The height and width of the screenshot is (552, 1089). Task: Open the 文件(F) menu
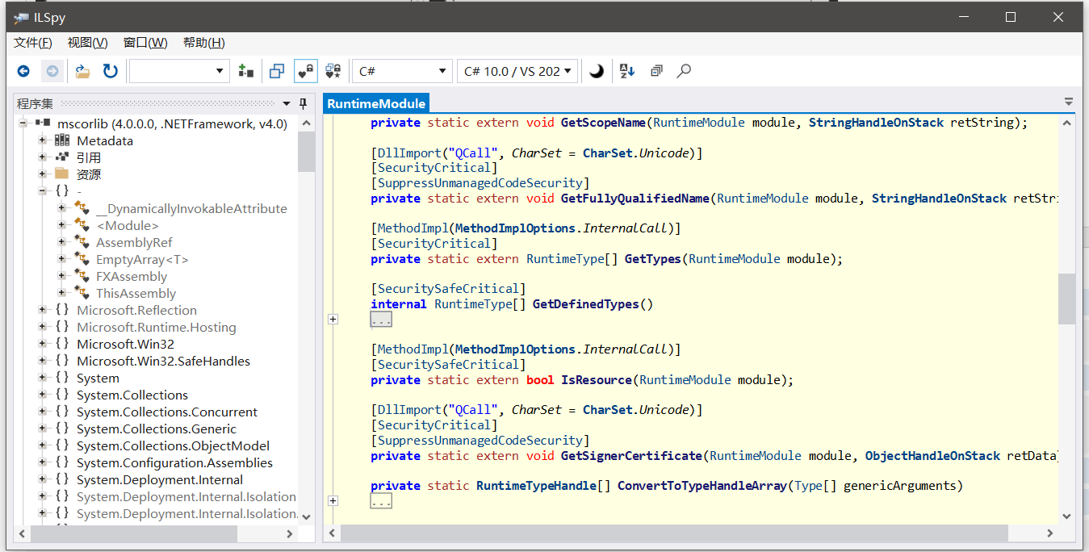click(33, 43)
